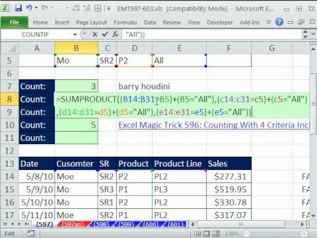Open the Formulas ribbon tab

click(x=125, y=22)
